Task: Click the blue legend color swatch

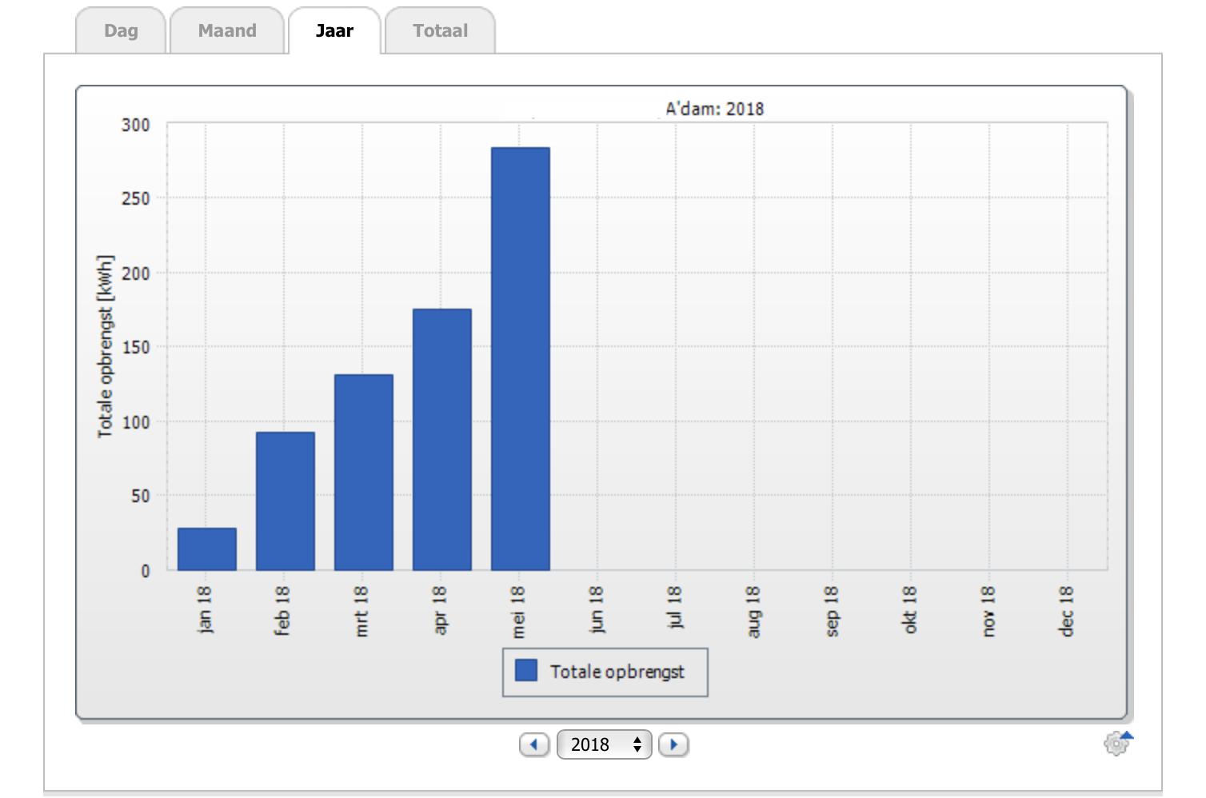Action: [526, 671]
